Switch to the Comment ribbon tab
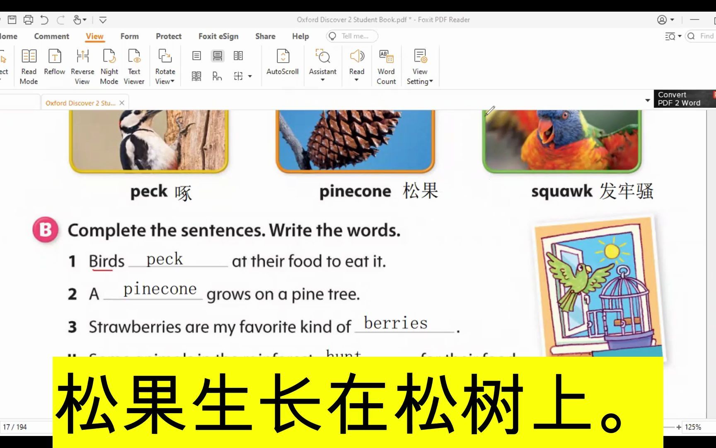Image resolution: width=716 pixels, height=448 pixels. click(x=51, y=37)
